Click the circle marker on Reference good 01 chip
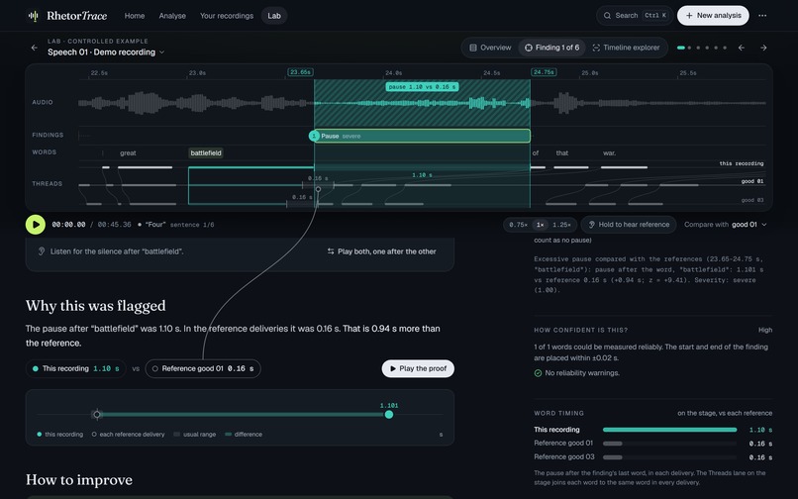 (155, 368)
